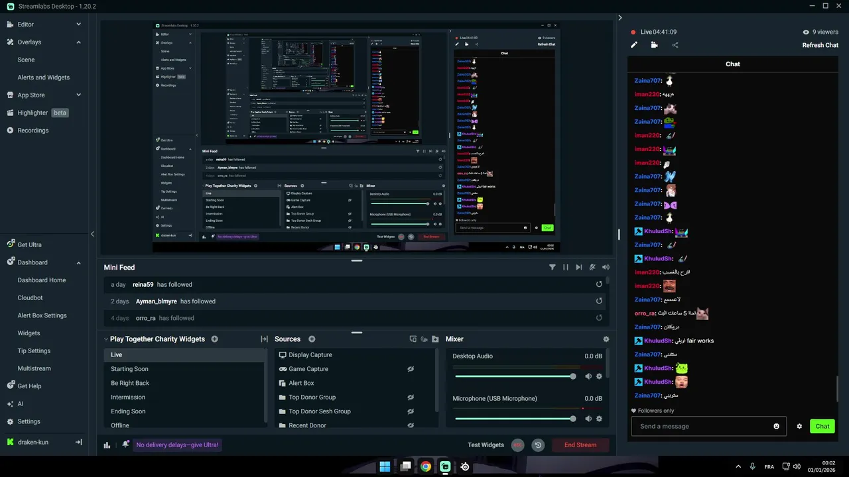Image resolution: width=849 pixels, height=477 pixels.
Task: Open performance stats bar icon
Action: click(x=107, y=445)
